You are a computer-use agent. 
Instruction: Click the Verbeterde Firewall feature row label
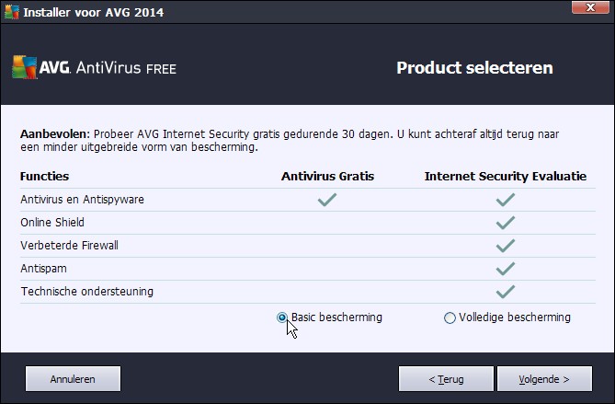click(69, 246)
